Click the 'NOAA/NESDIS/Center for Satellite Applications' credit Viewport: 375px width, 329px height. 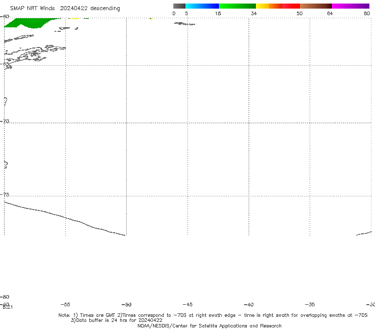click(x=209, y=326)
